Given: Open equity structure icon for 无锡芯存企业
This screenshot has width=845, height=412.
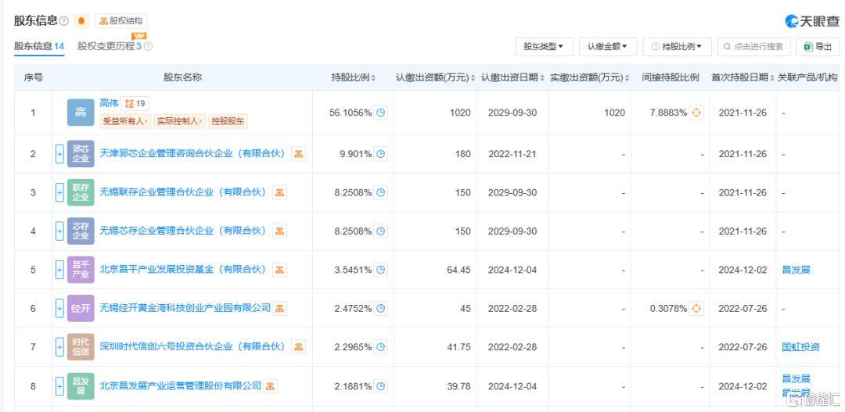Looking at the screenshot, I should tap(279, 231).
